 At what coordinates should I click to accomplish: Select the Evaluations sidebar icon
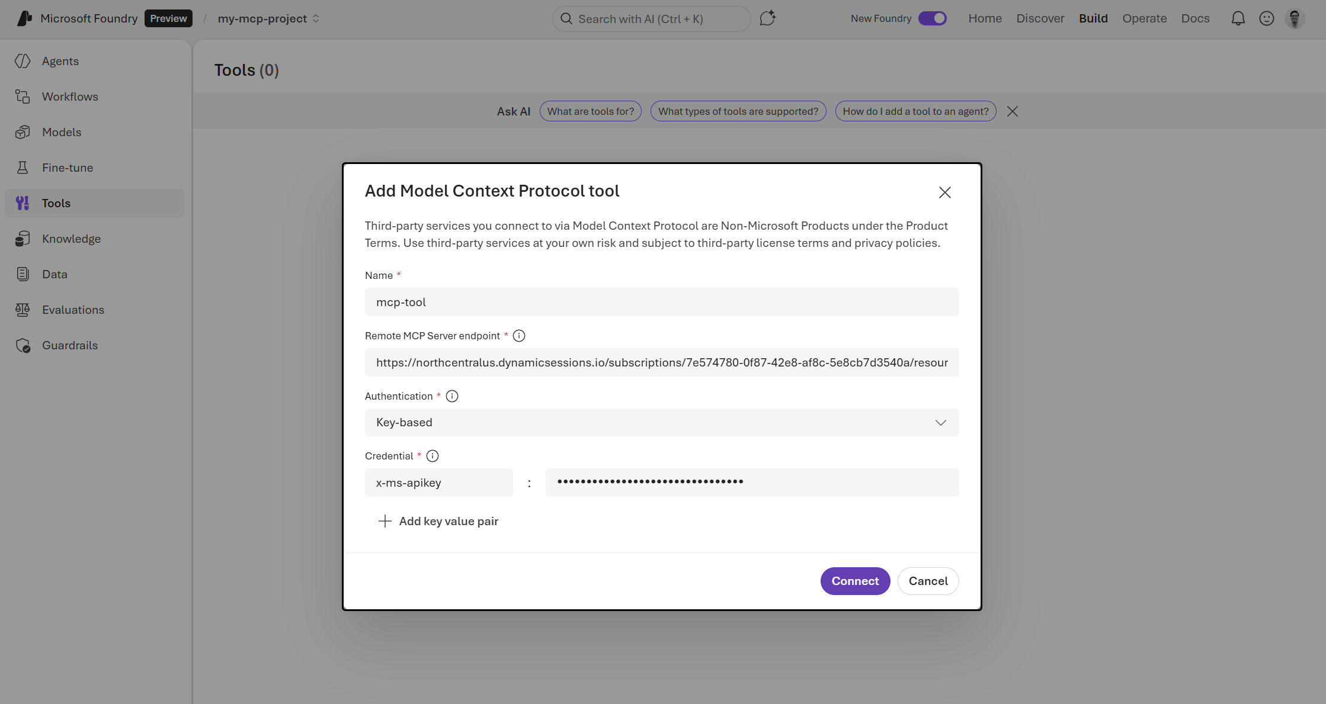pos(23,309)
